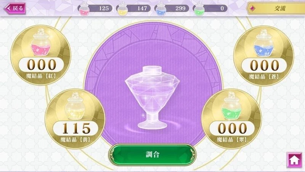This screenshot has width=305, height=172.
Task: Tap the green 調合 mix button
Action: coord(152,154)
